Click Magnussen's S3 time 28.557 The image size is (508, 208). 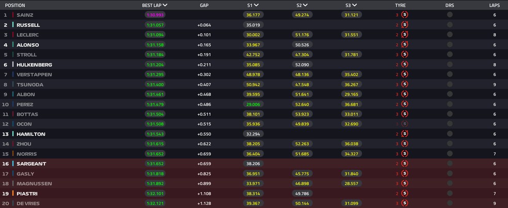click(352, 183)
